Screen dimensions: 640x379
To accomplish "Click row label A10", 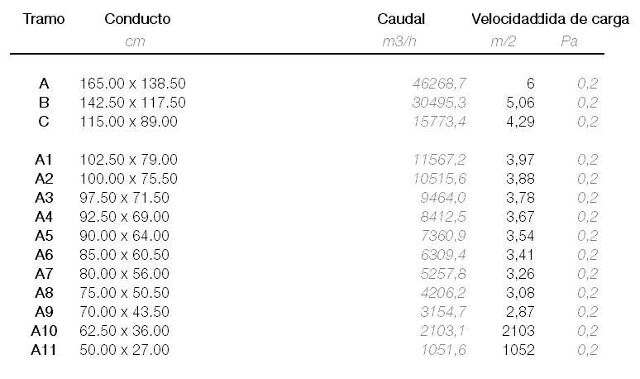I will click(x=44, y=331).
